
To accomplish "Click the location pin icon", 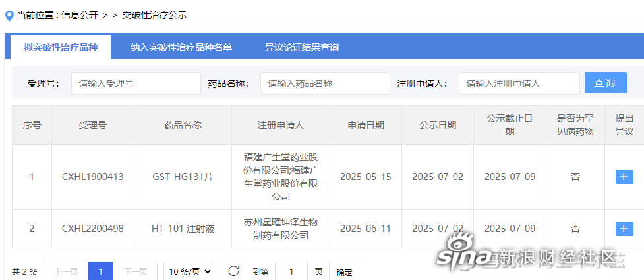I will 9,16.
